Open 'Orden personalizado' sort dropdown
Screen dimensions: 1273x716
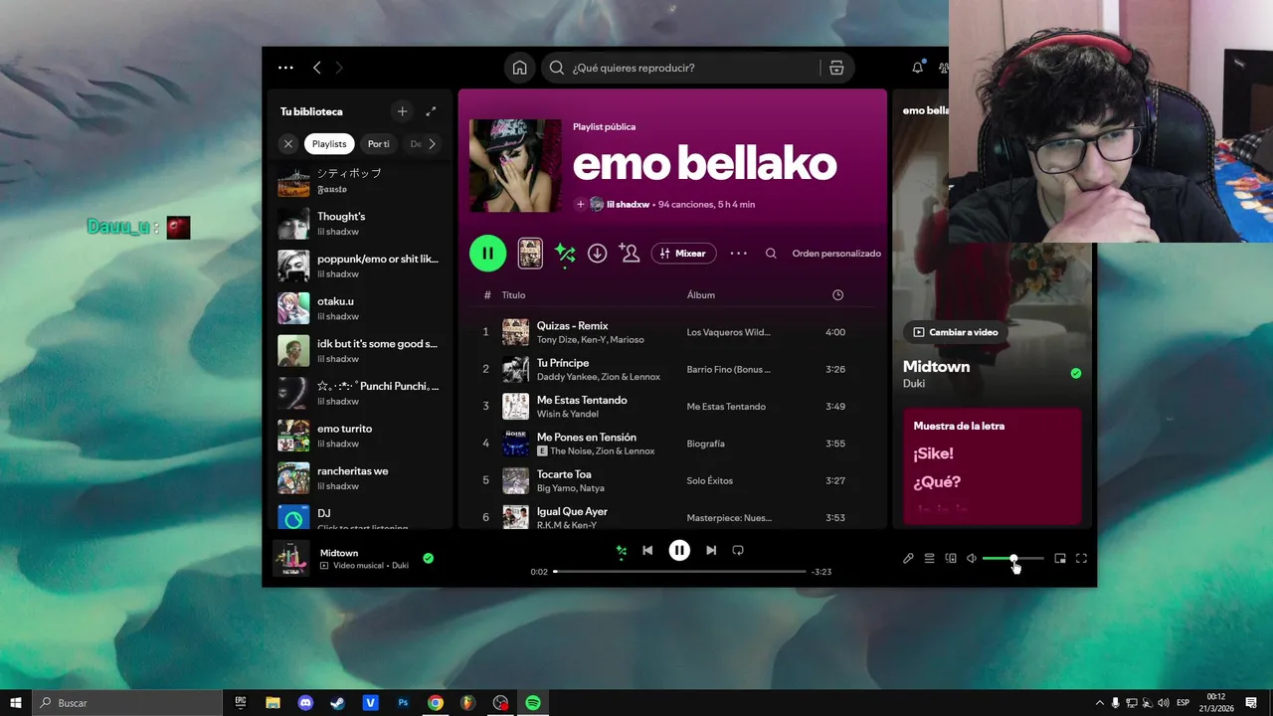tap(836, 254)
